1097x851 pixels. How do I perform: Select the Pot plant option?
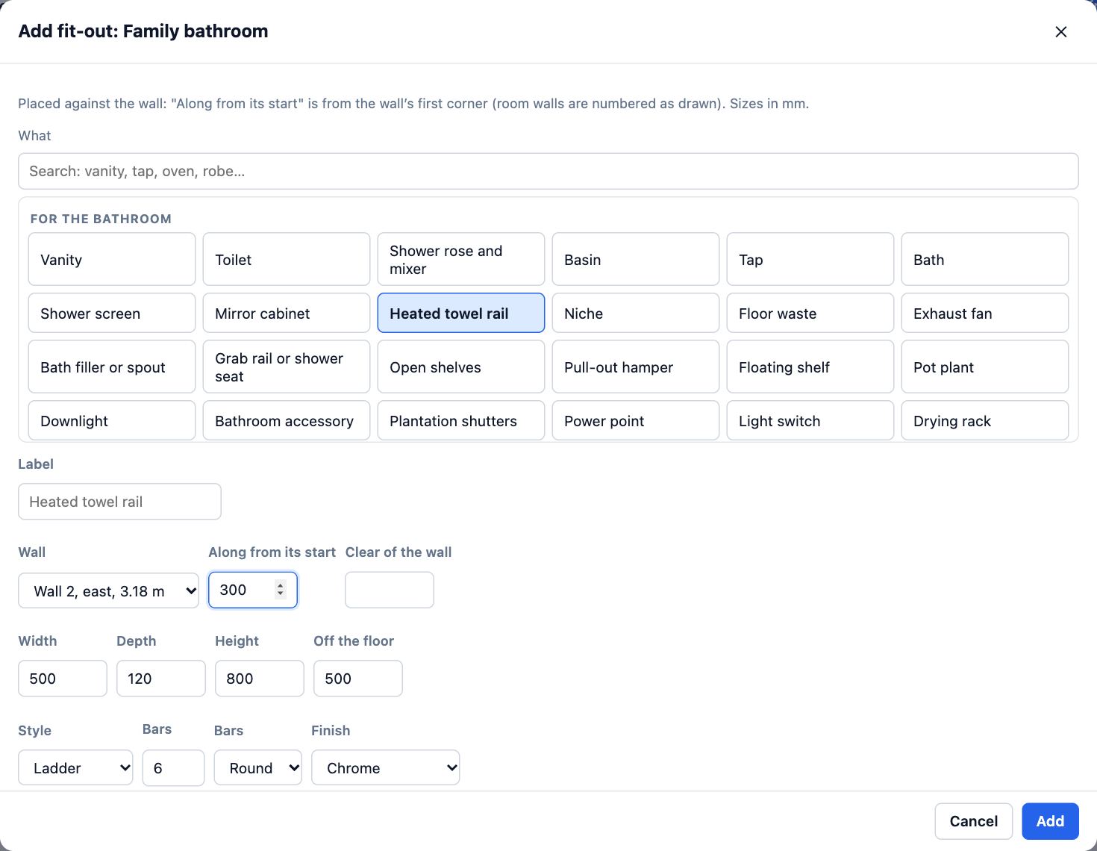point(985,367)
